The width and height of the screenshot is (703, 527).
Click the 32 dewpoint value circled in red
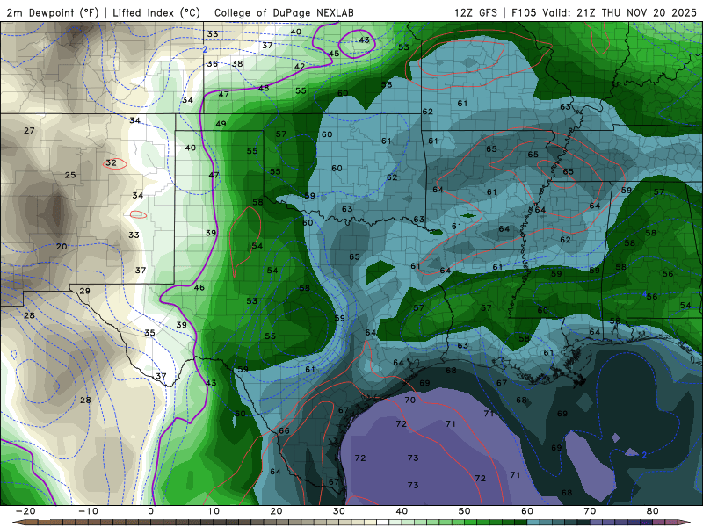tap(112, 163)
